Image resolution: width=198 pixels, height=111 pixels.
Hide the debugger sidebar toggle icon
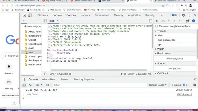[150, 21]
